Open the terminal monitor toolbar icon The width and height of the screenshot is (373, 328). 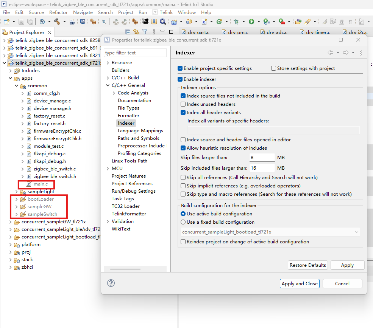[83, 22]
